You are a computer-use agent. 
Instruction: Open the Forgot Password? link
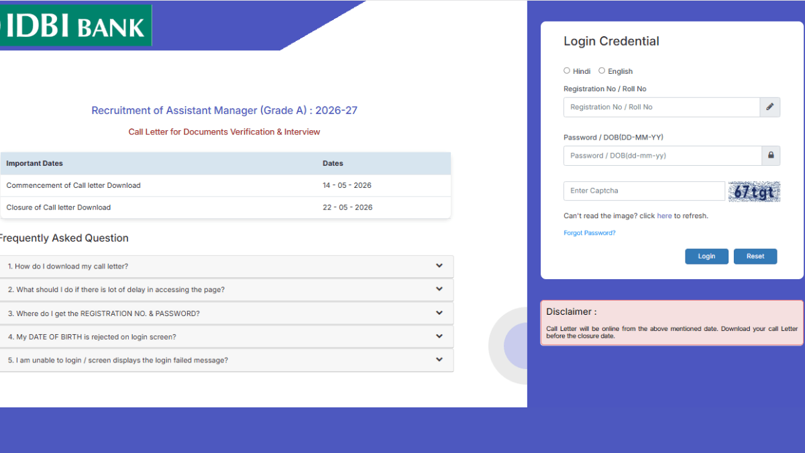pyautogui.click(x=590, y=233)
